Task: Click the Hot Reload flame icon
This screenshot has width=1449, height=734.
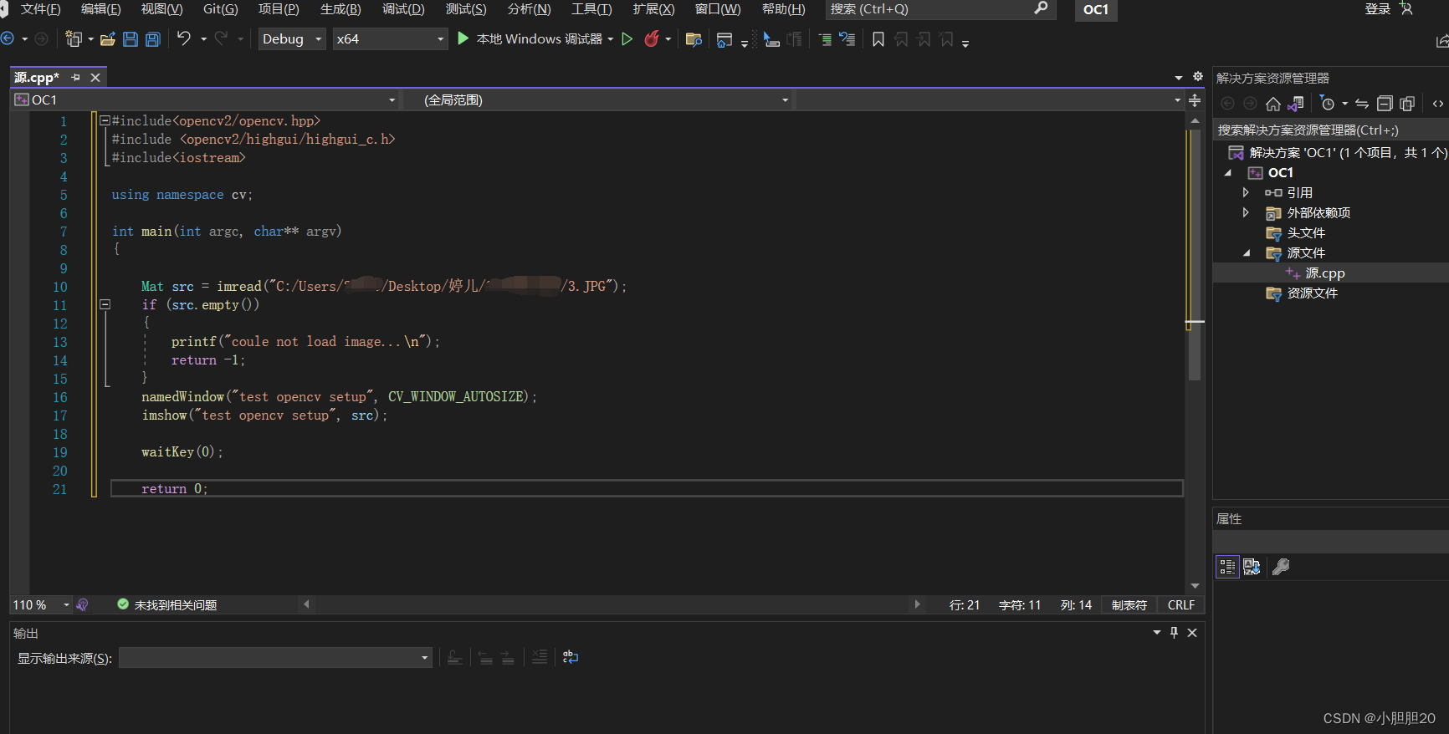Action: (x=652, y=38)
